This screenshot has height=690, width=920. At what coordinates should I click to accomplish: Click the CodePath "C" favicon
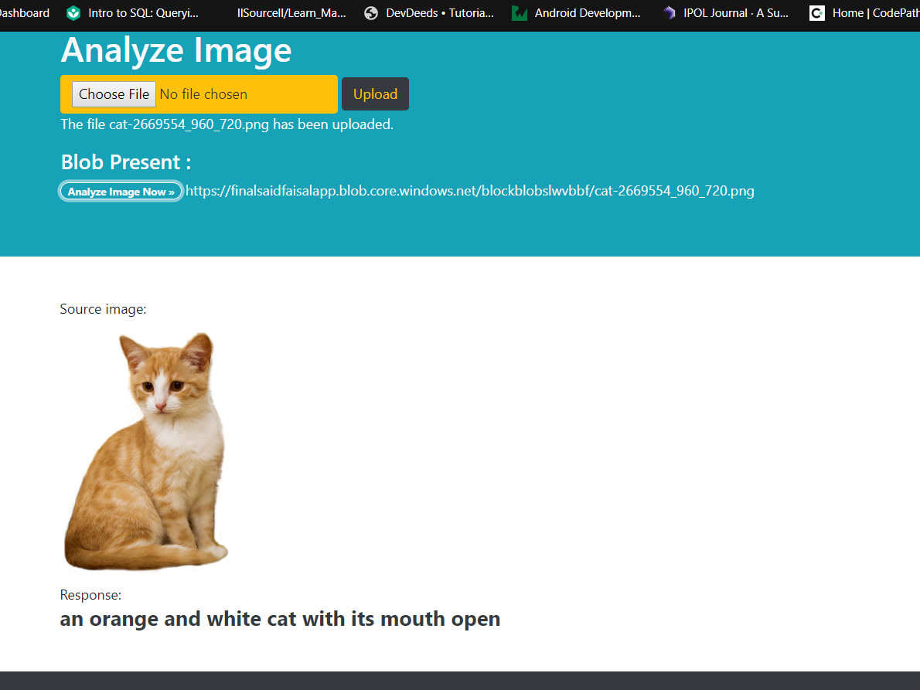(x=816, y=12)
